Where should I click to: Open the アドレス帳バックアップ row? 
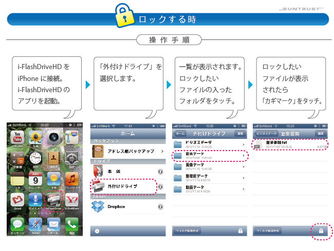tap(128, 152)
